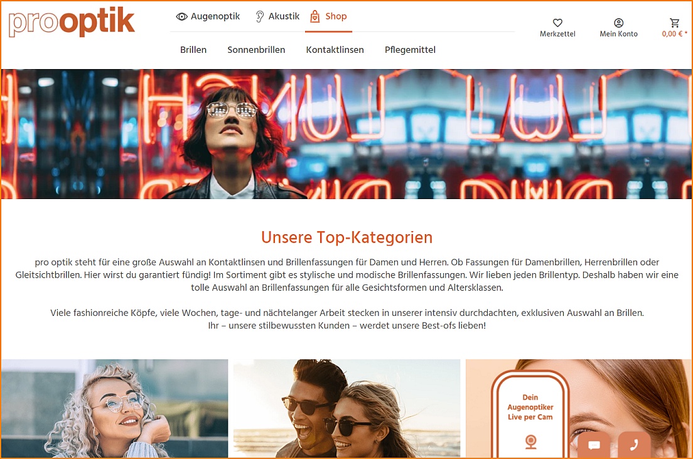Open the Pflegemittel category
This screenshot has height=459, width=693.
point(410,50)
